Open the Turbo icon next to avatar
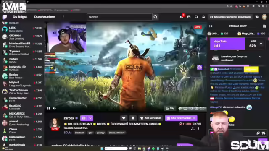Image resolution: width=269 pixels, height=151 pixels. coord(257,17)
